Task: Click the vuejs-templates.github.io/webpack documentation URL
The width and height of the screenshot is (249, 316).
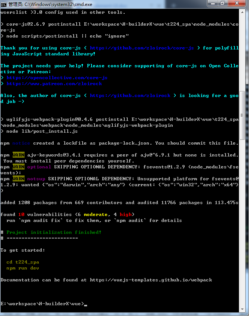Action: click(151, 280)
